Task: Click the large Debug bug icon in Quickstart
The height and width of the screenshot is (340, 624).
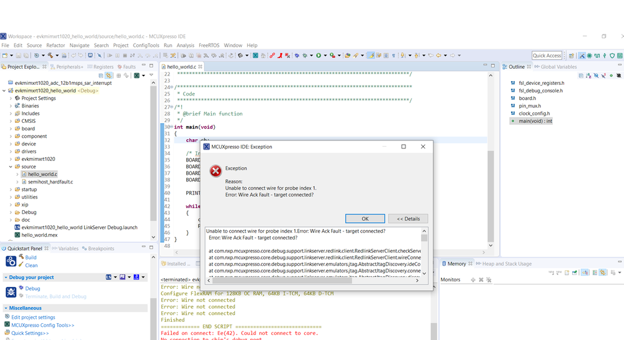Action: click(x=11, y=293)
